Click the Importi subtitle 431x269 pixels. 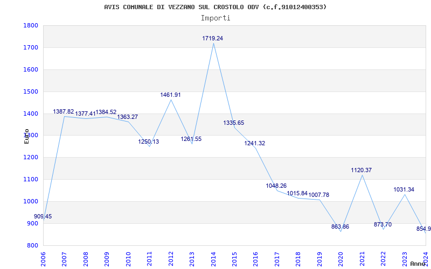[215, 18]
